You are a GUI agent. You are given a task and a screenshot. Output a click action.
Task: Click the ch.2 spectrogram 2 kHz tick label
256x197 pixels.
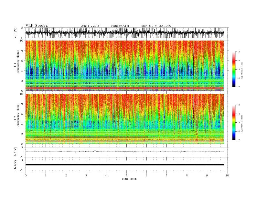pyautogui.click(x=23, y=134)
